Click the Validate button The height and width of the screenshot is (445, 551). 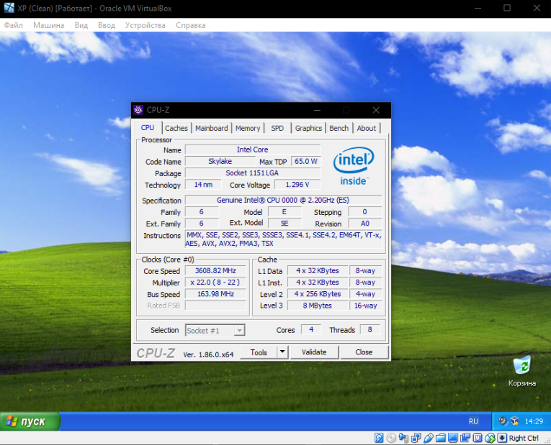pos(314,352)
